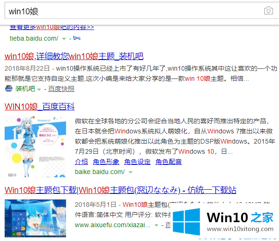Open the win10娘,详细教您win10娘主题_装机吧 result
This screenshot has height=241, width=279.
pos(74,56)
